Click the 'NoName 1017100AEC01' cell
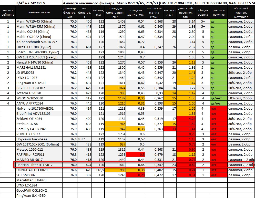 [39, 108]
